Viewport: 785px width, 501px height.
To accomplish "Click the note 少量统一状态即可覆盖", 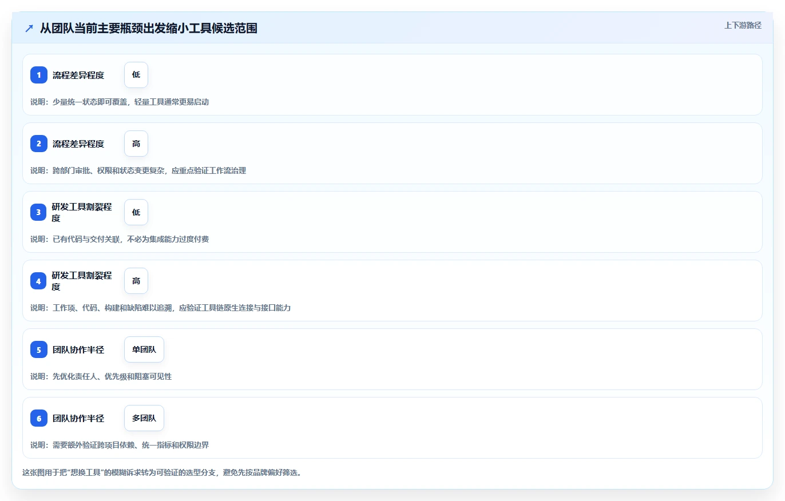I will [120, 102].
